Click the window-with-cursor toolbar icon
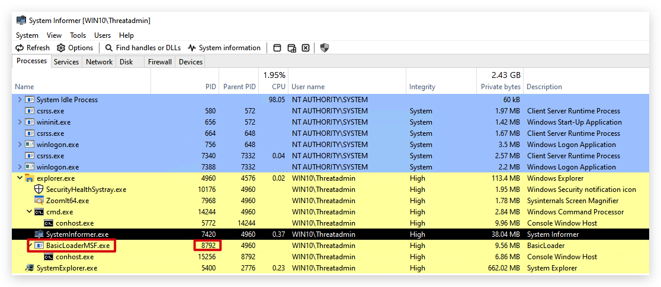Screen dimensions: 661x287 292,48
